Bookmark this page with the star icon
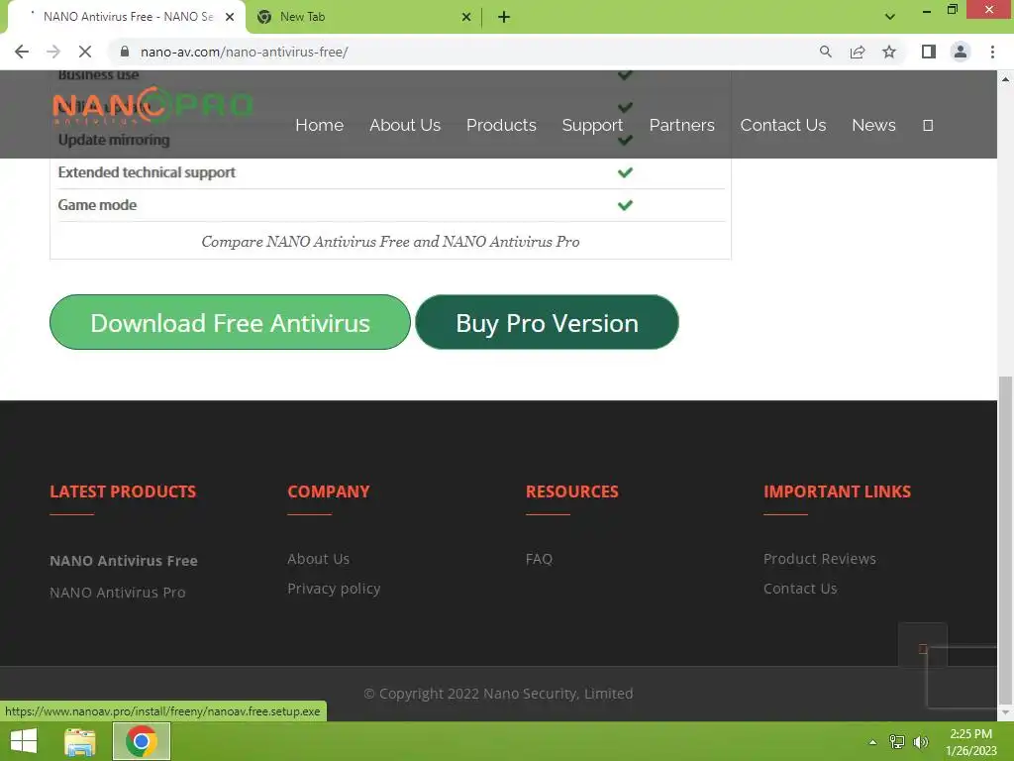The width and height of the screenshot is (1014, 761). (x=889, y=52)
